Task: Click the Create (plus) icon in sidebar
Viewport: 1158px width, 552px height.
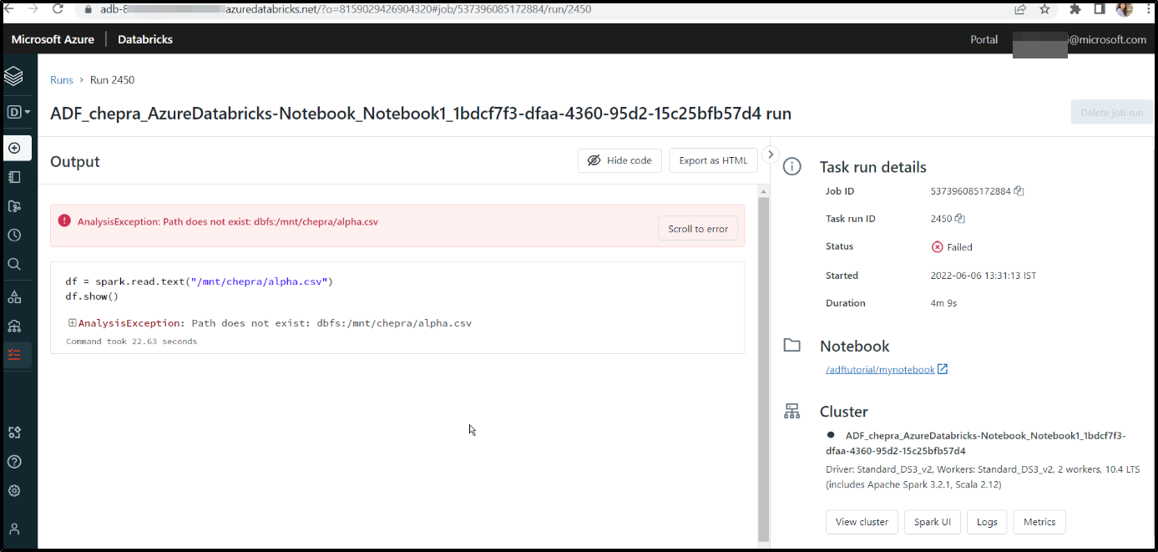Action: click(x=14, y=148)
